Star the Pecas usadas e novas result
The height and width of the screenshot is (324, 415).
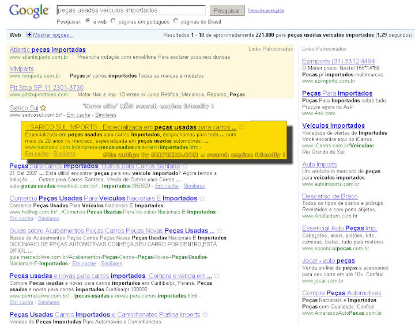click(x=217, y=276)
